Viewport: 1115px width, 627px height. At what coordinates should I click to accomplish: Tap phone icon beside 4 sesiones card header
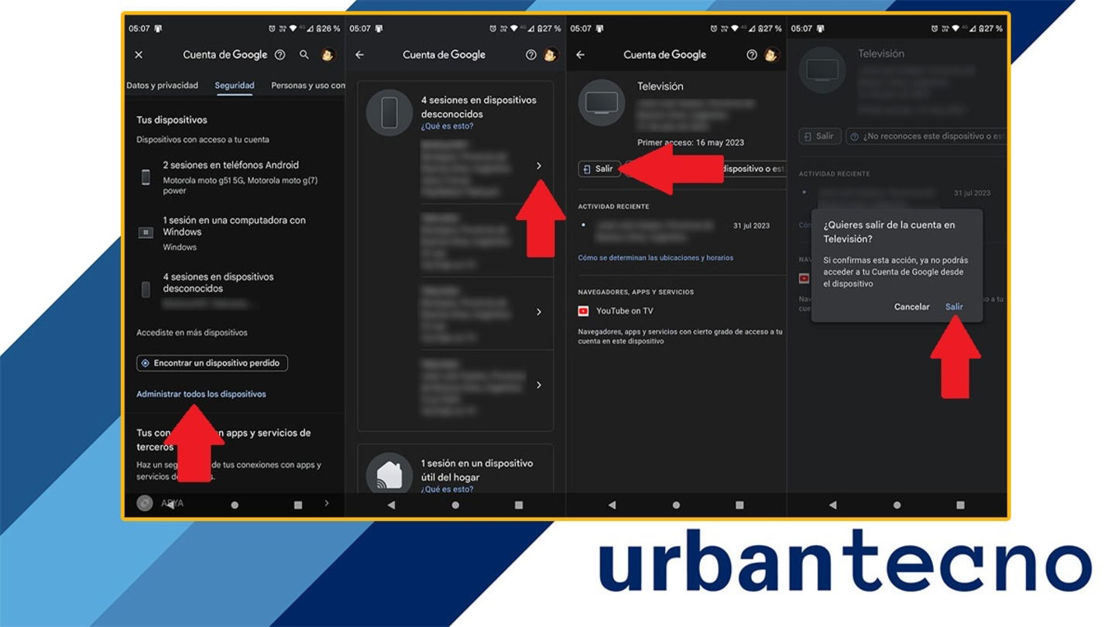coord(389,113)
